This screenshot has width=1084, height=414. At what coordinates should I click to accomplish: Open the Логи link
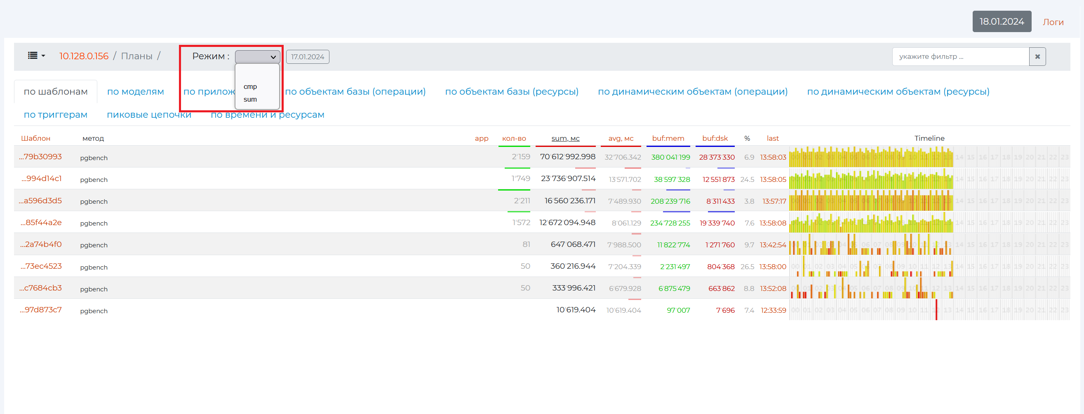point(1052,22)
